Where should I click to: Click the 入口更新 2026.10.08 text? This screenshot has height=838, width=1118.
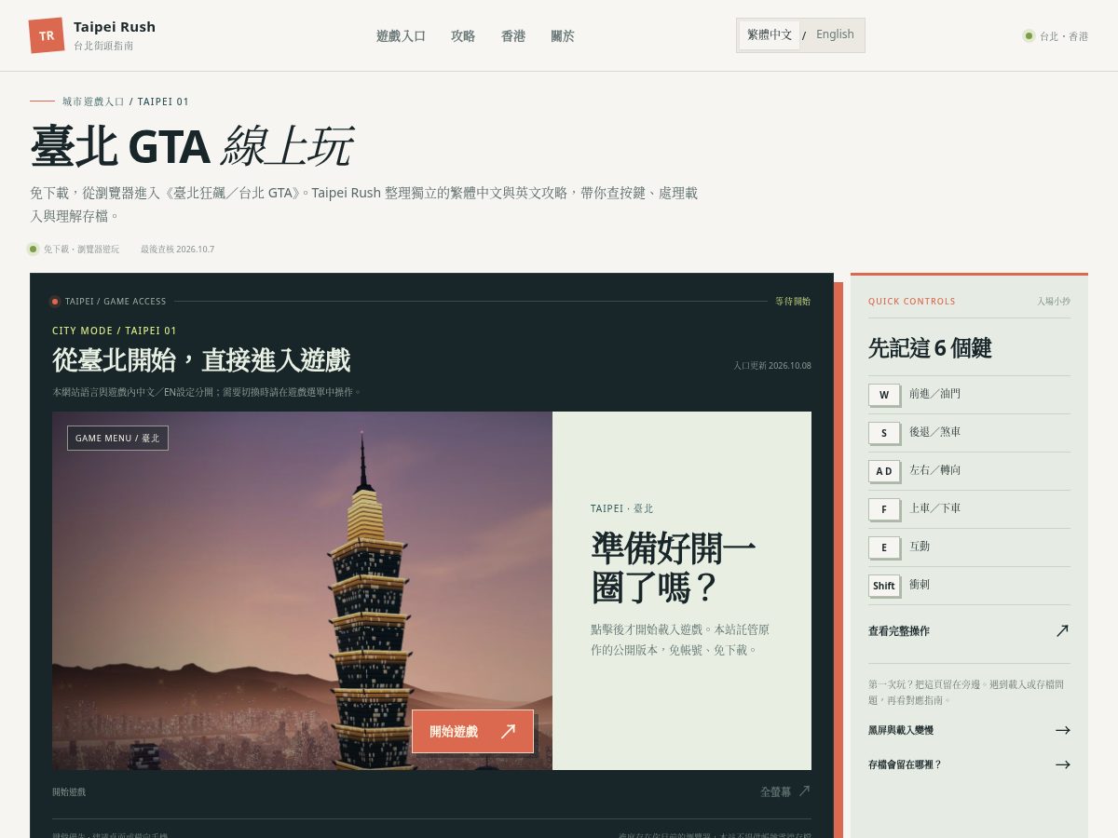tap(772, 365)
